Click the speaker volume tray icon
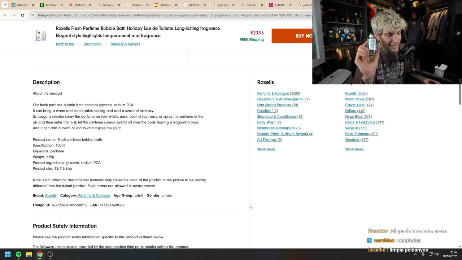Viewport: 462px width, 260px height. (x=436, y=254)
